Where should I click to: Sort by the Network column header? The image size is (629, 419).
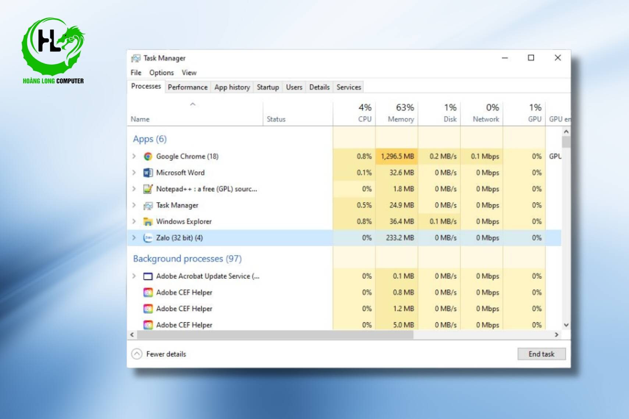[x=481, y=113]
